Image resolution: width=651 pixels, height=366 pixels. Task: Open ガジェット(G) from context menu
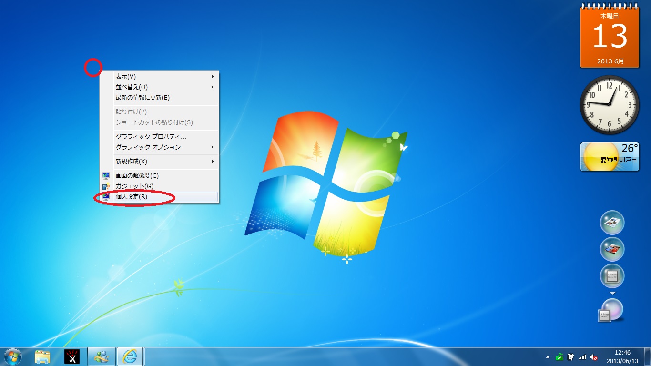click(159, 186)
